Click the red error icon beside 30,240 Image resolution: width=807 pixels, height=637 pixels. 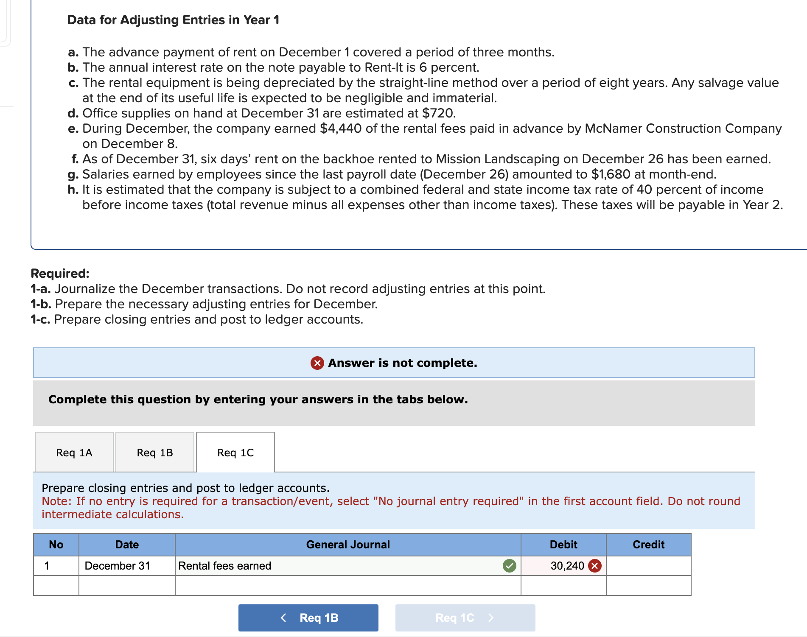pyautogui.click(x=595, y=566)
